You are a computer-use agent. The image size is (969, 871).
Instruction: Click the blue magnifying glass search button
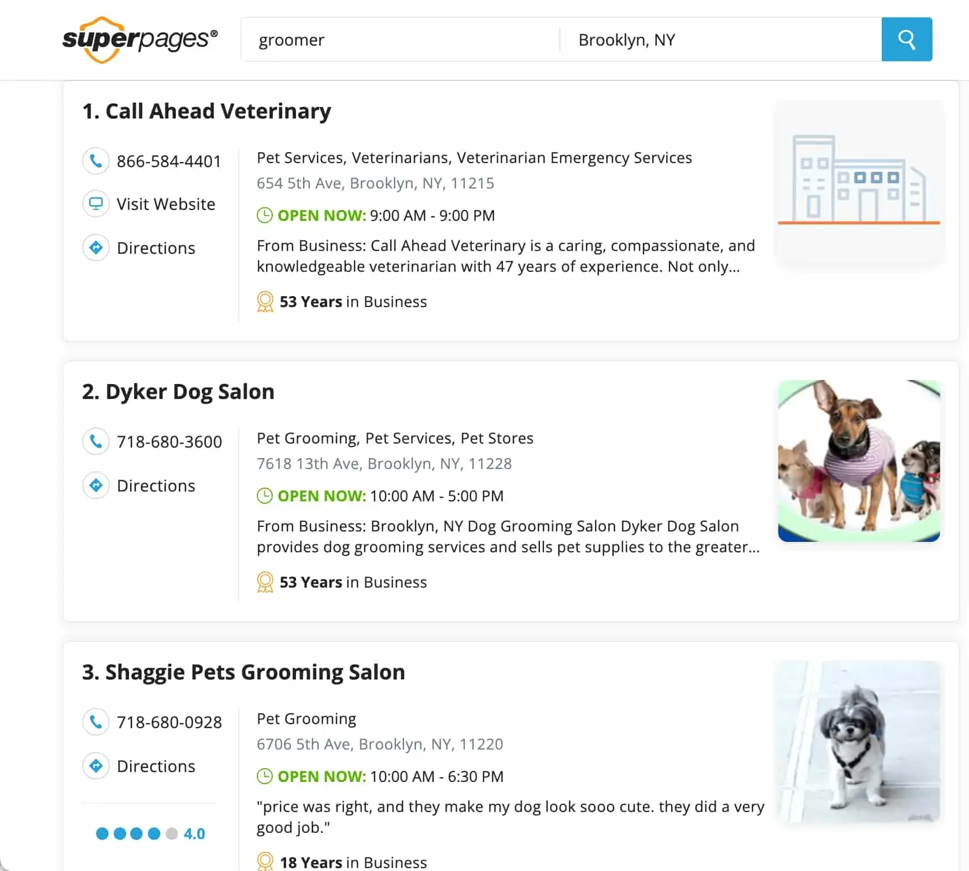pyautogui.click(x=906, y=39)
